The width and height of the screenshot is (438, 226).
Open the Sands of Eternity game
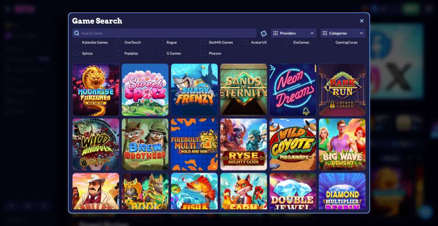tap(244, 90)
